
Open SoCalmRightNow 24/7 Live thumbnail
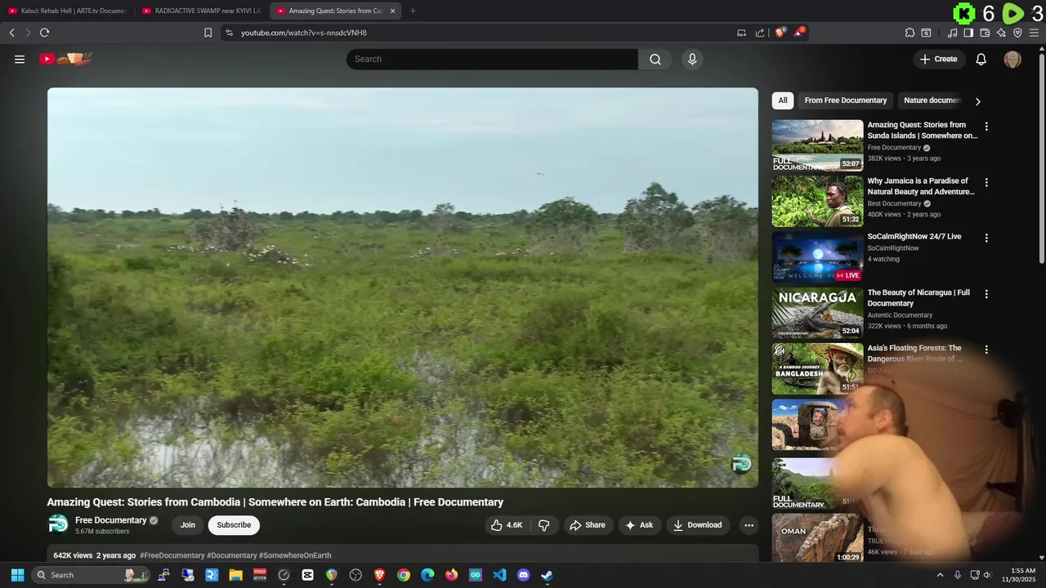(817, 256)
